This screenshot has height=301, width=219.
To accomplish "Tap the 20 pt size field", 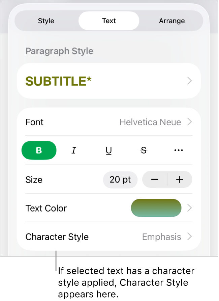I will click(x=120, y=180).
